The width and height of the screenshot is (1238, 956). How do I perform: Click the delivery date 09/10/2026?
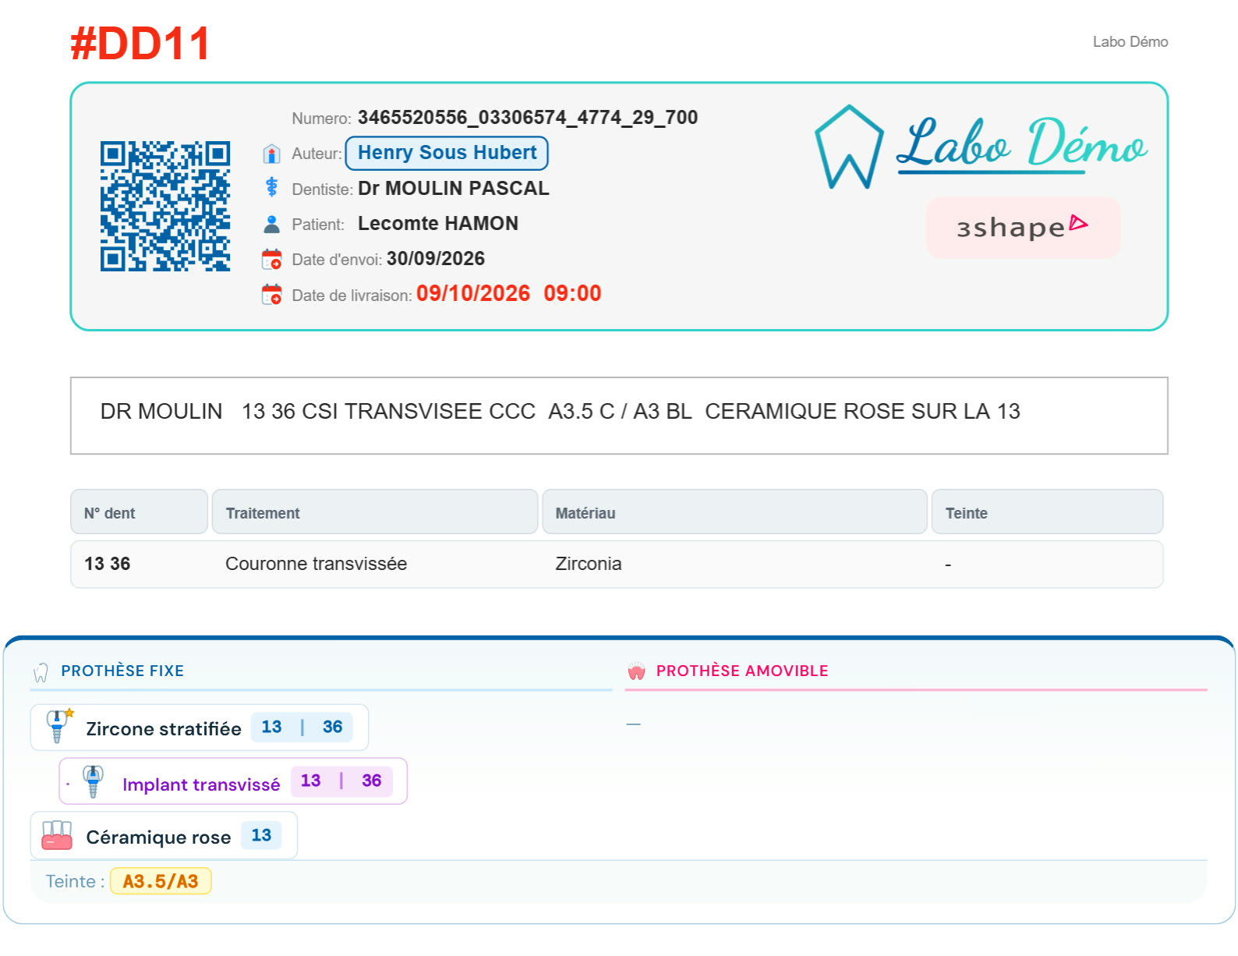point(473,293)
